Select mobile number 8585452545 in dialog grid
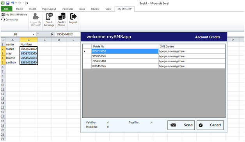The height and width of the screenshot is (142, 245). point(125,66)
